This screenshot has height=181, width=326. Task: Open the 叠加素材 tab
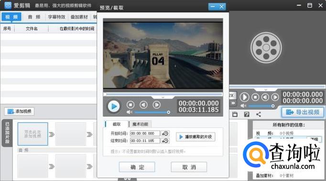(x=79, y=17)
